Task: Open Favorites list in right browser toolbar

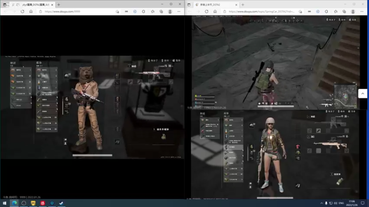Action: (336, 11)
